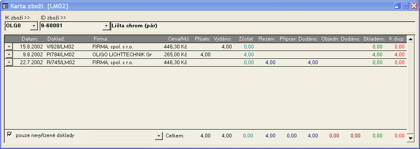Select document P/784/LM02 cell
The width and height of the screenshot is (420, 149).
pos(60,55)
